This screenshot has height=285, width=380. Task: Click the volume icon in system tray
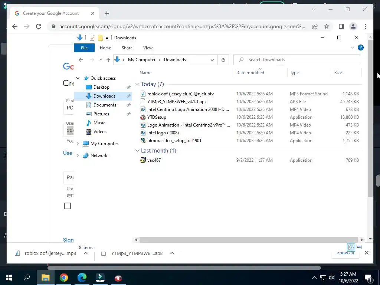[332, 278]
